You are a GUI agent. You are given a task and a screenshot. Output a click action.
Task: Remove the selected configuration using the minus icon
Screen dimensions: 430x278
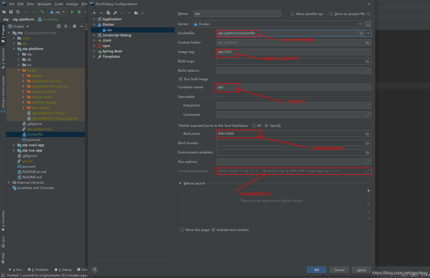click(x=101, y=13)
